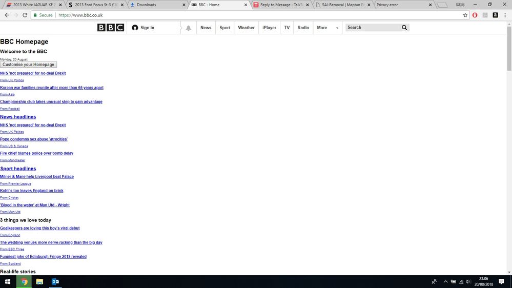
Task: Switch to the Reply to Message tab
Action: 281,5
